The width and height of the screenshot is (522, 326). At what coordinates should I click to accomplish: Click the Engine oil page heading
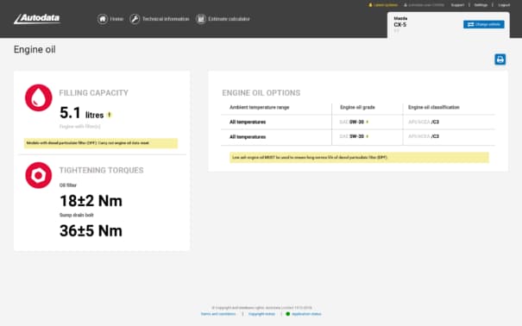(x=35, y=49)
